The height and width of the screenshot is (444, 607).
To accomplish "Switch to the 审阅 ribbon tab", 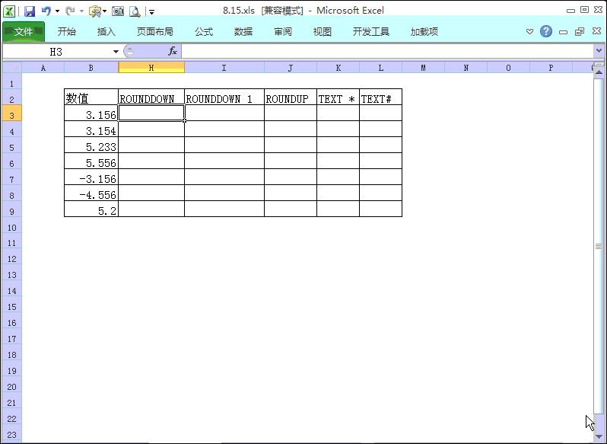I will [x=283, y=32].
